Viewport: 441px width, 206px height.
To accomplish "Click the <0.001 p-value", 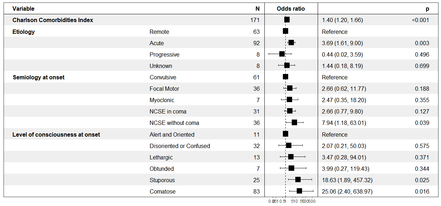I will tap(420, 20).
